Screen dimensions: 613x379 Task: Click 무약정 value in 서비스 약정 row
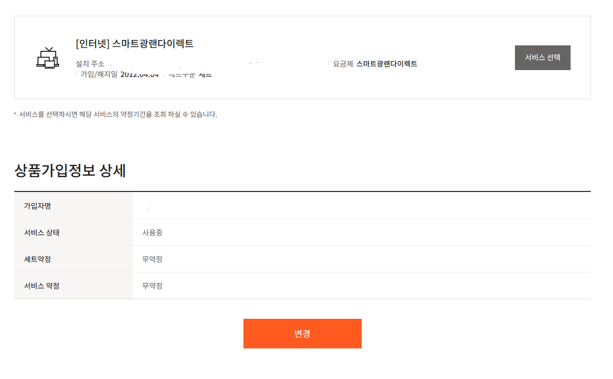pyautogui.click(x=152, y=286)
